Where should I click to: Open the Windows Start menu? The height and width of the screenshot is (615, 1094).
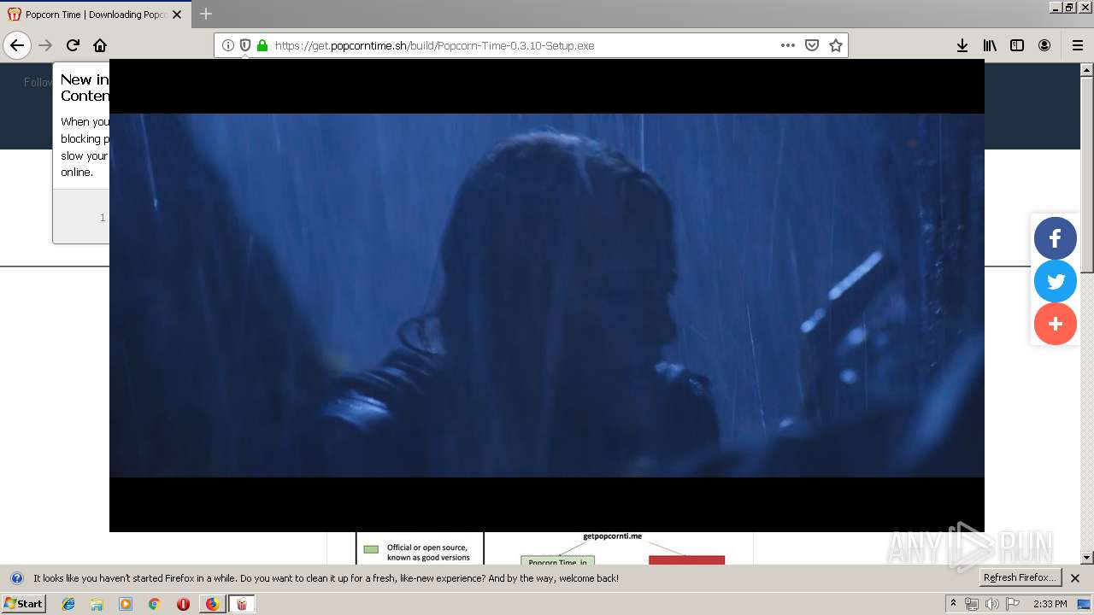[23, 603]
